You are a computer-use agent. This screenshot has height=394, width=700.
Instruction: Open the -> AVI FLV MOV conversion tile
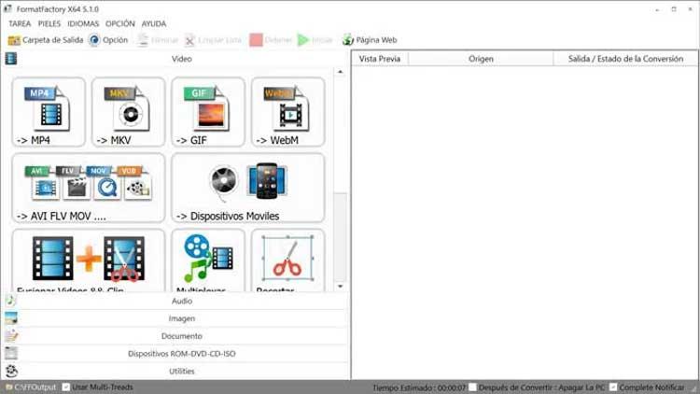pos(89,188)
